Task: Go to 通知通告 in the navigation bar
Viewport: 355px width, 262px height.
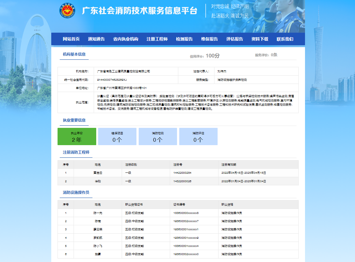Action: tap(96, 39)
